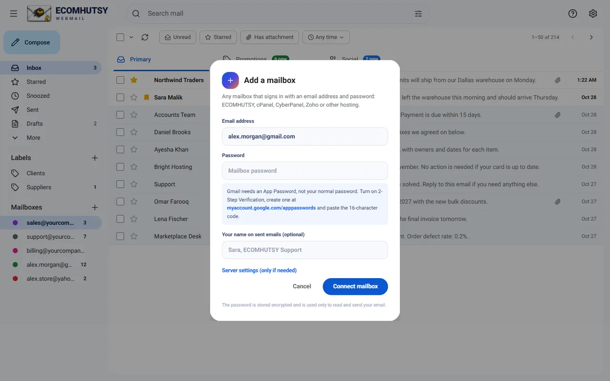Viewport: 610px width, 381px height.
Task: Click the Connect mailbox button
Action: pyautogui.click(x=355, y=286)
